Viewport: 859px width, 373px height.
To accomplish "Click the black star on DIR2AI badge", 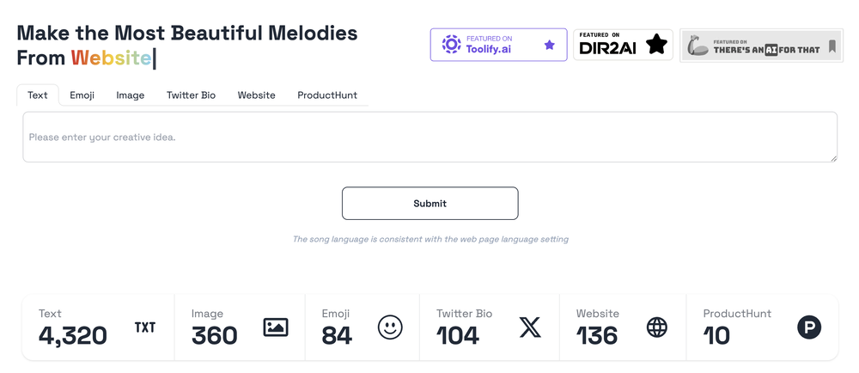I will click(656, 45).
